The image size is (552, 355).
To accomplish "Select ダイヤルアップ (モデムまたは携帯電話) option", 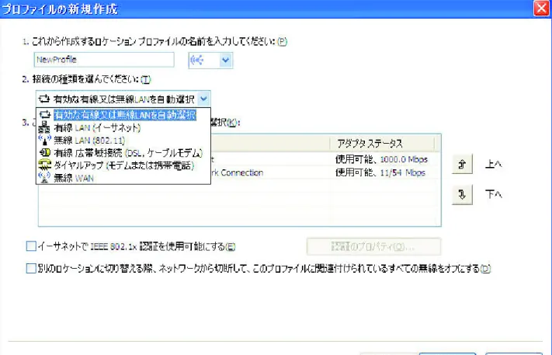I will (124, 165).
